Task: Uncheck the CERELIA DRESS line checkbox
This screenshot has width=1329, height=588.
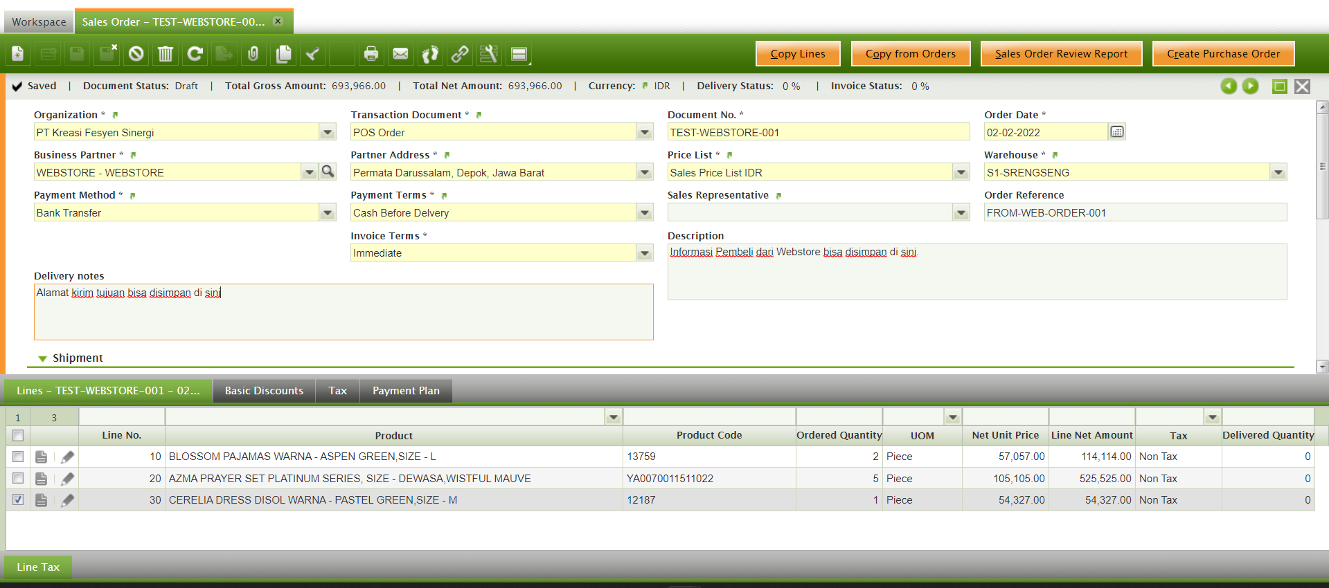Action: (x=18, y=499)
